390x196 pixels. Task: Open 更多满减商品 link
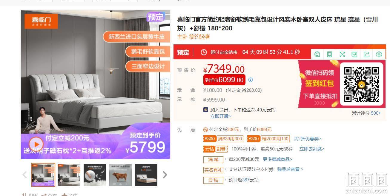(277, 159)
